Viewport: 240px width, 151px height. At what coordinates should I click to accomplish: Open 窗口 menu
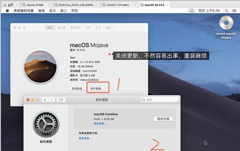tap(63, 11)
